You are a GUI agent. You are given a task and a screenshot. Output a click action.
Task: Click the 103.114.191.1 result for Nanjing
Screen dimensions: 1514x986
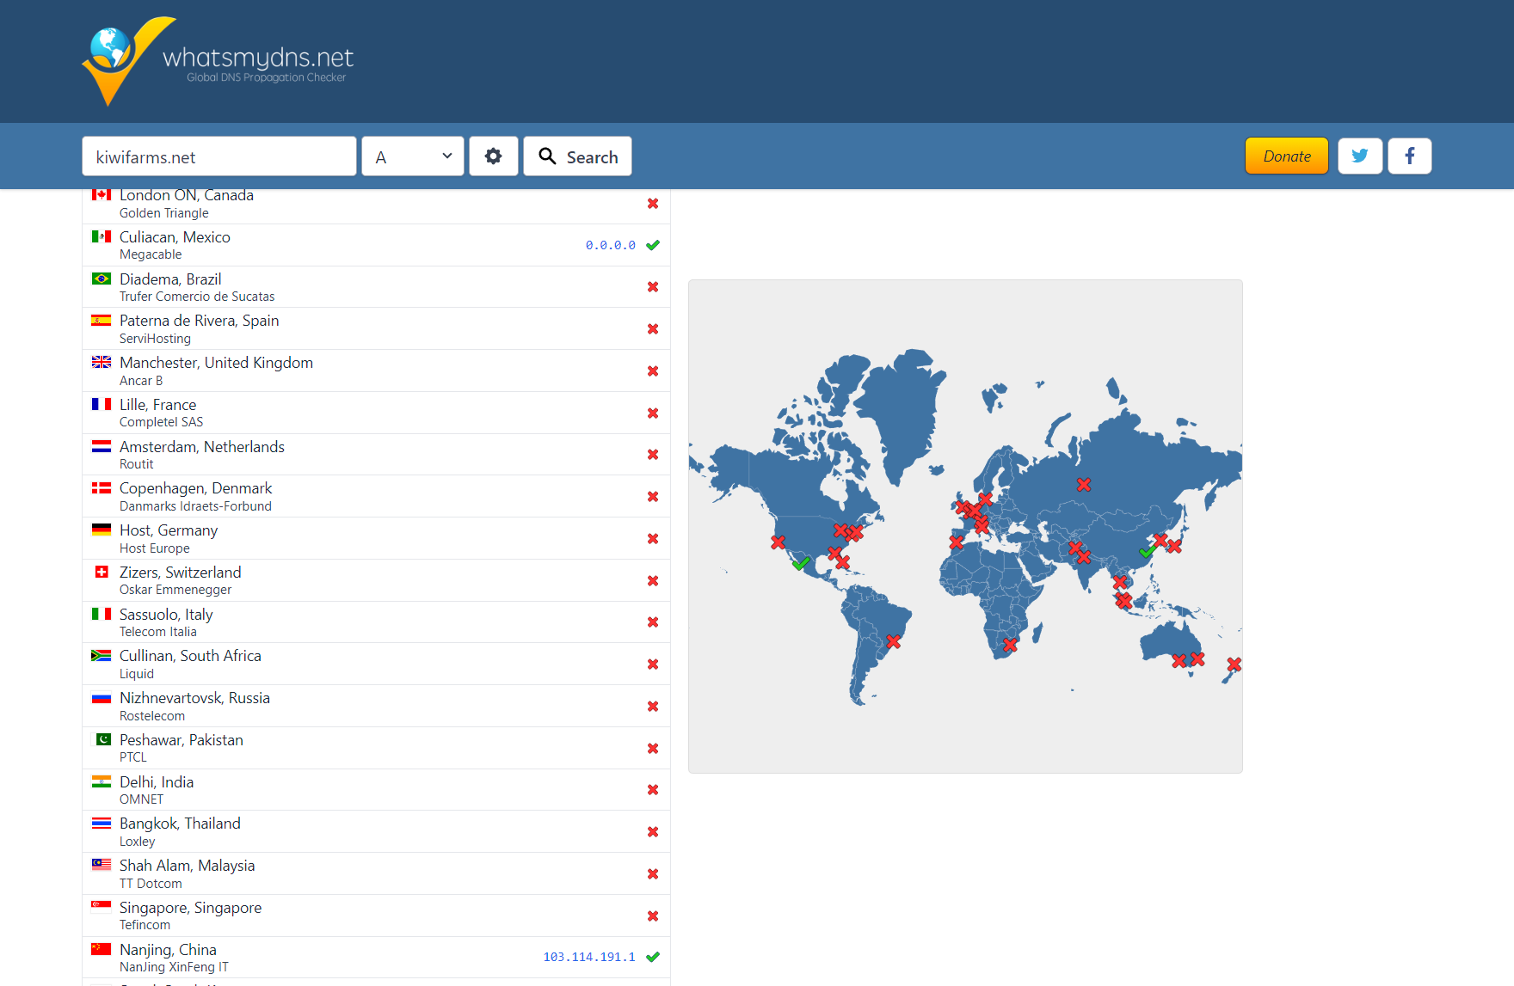[x=589, y=957]
